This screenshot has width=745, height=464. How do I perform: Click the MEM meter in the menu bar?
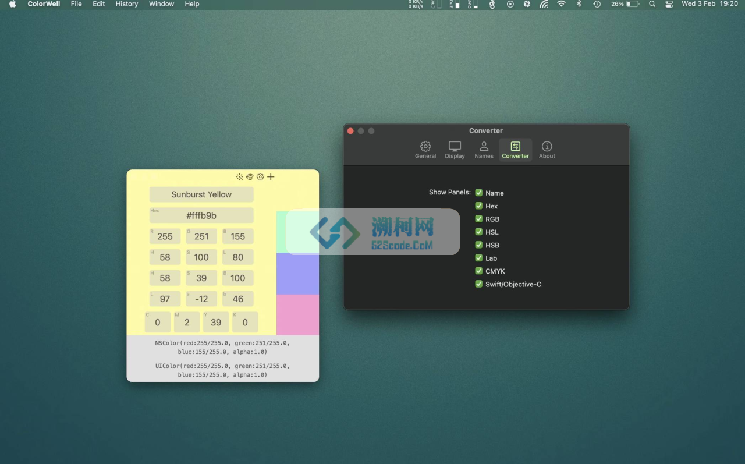tap(455, 4)
